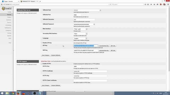
Task: Go to Scheduling settings
Action: 8,25
